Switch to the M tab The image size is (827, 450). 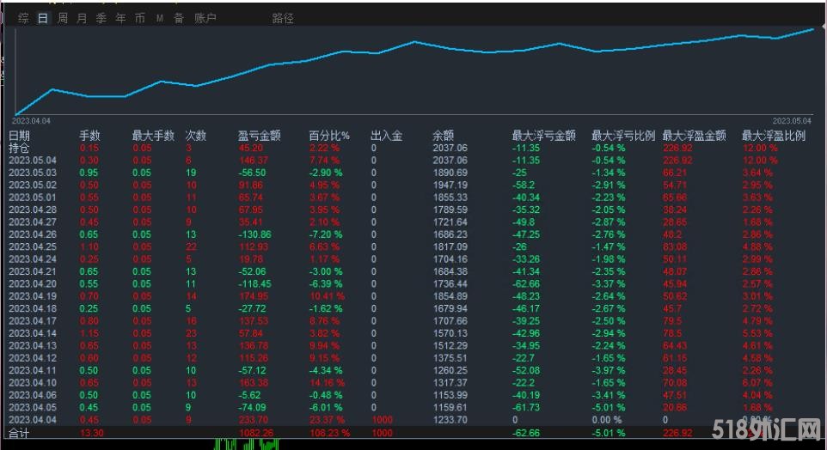[x=159, y=18]
